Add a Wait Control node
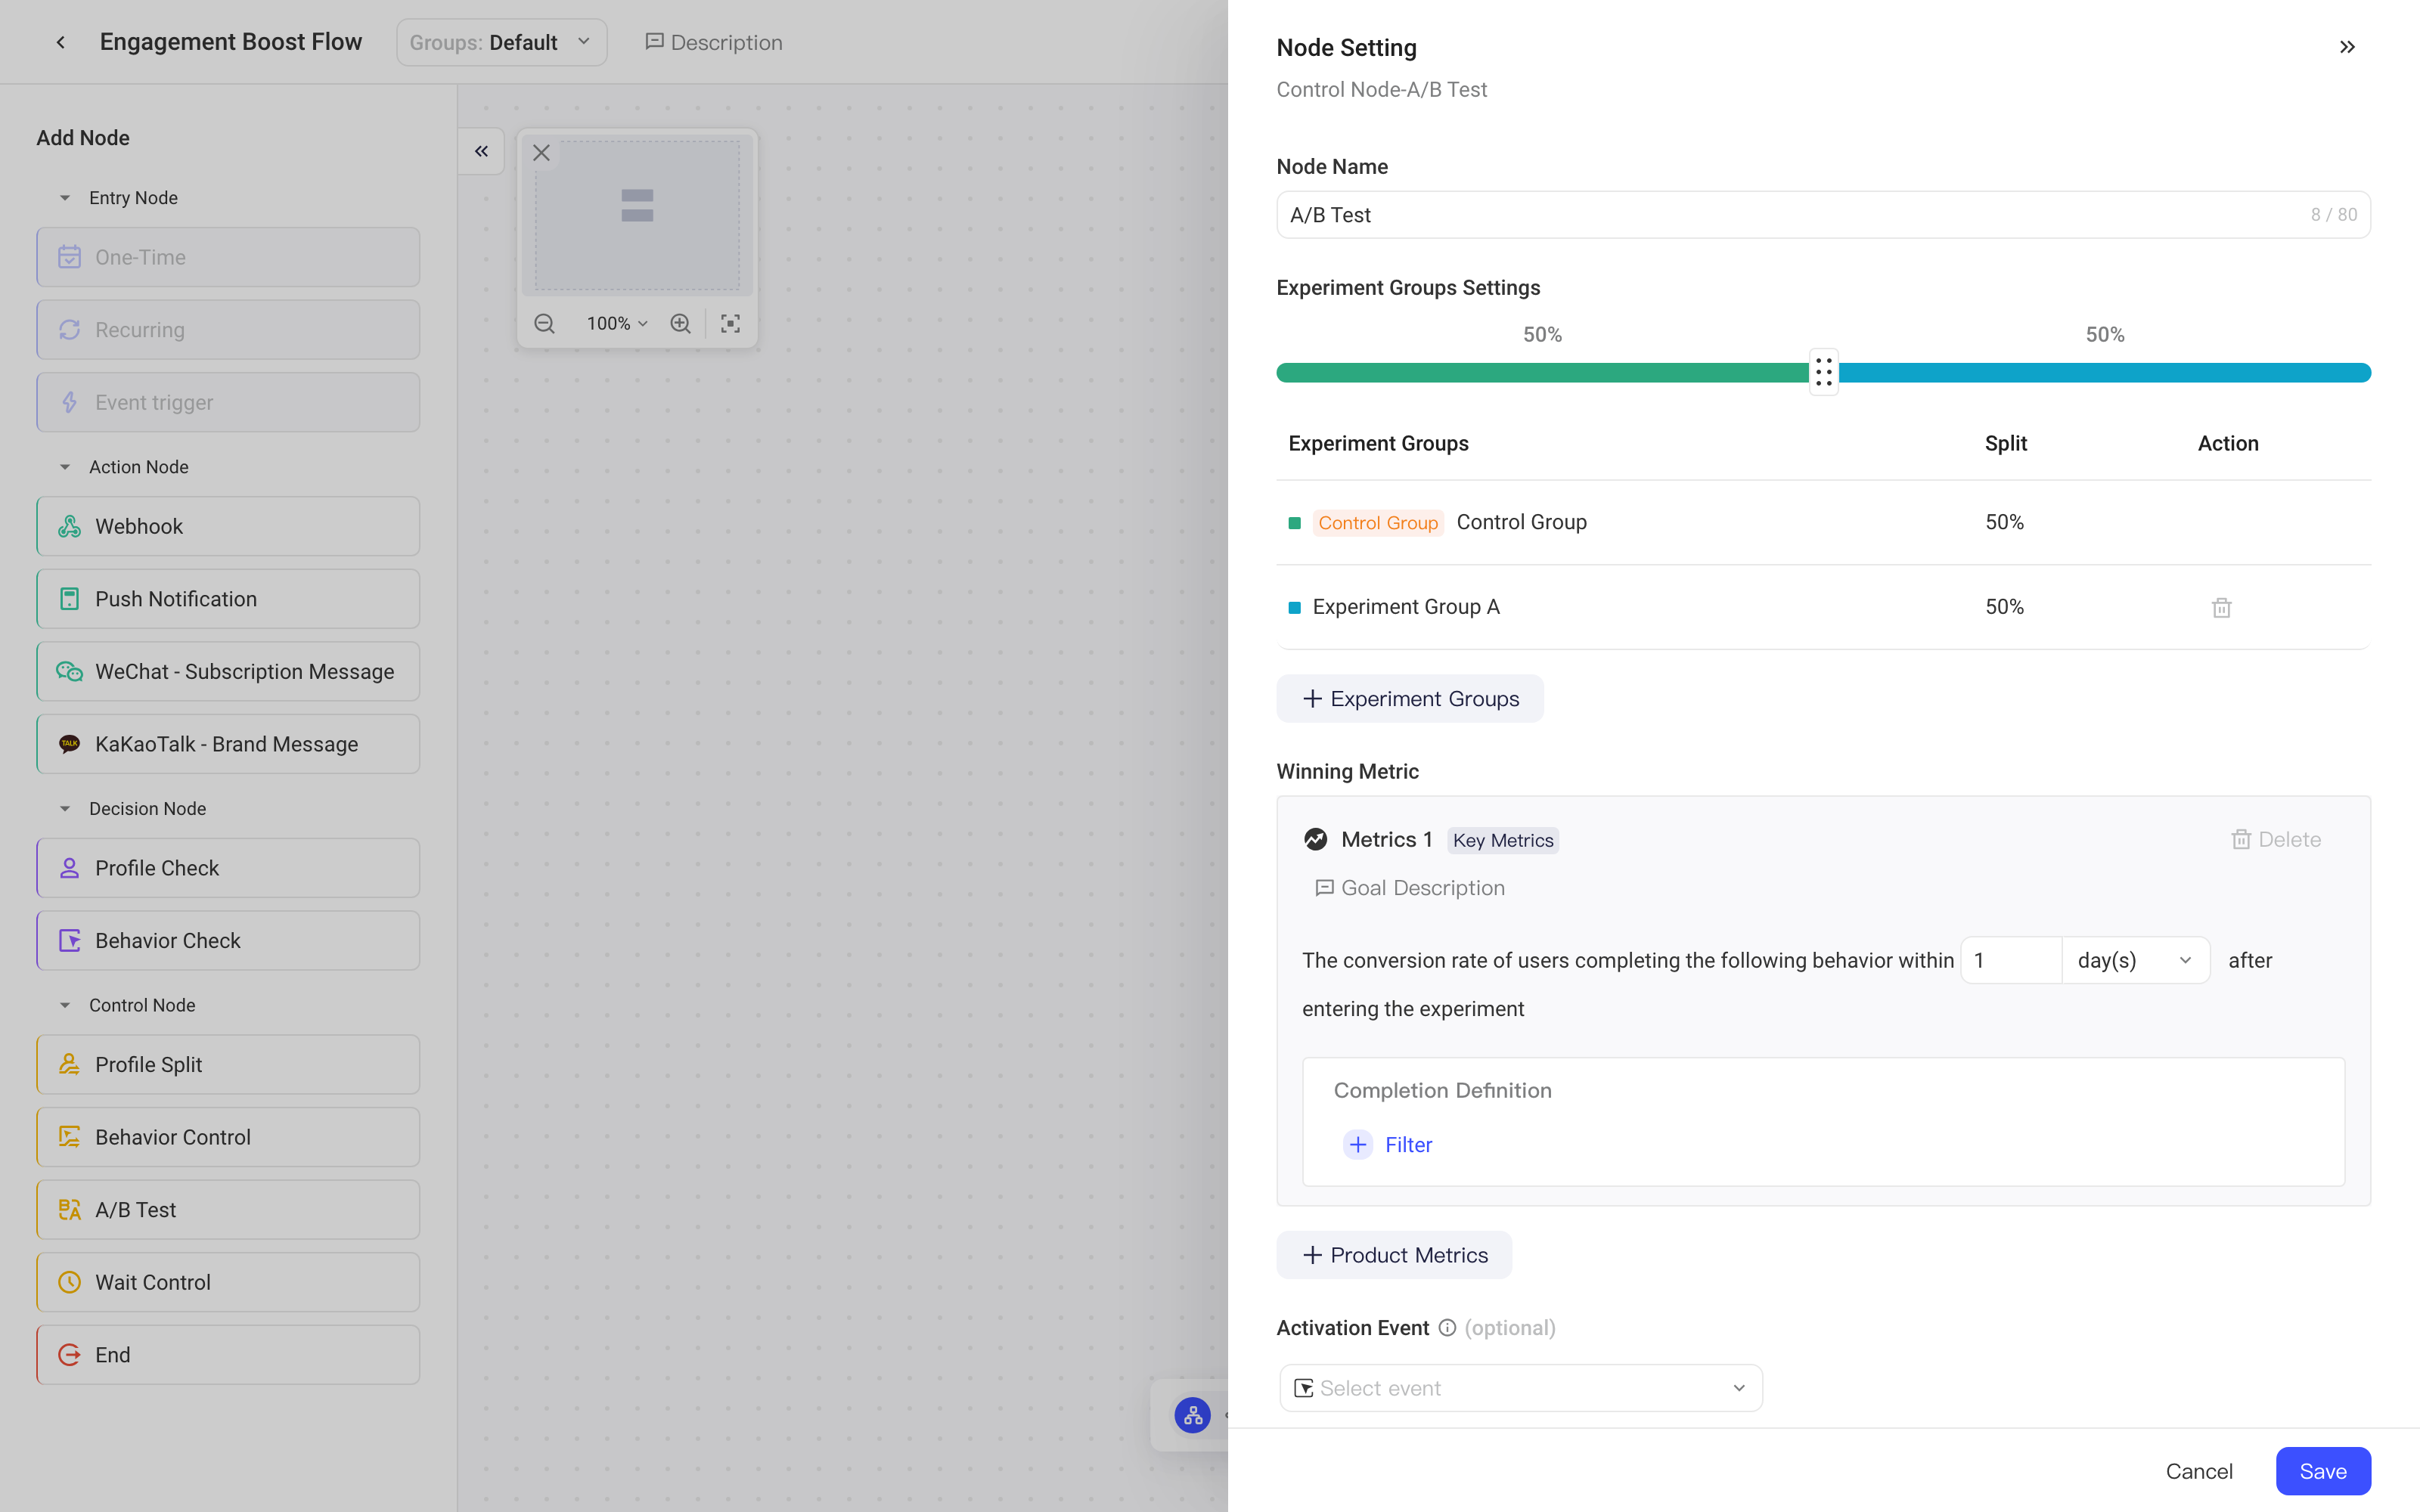This screenshot has height=1512, width=2420. click(228, 1282)
